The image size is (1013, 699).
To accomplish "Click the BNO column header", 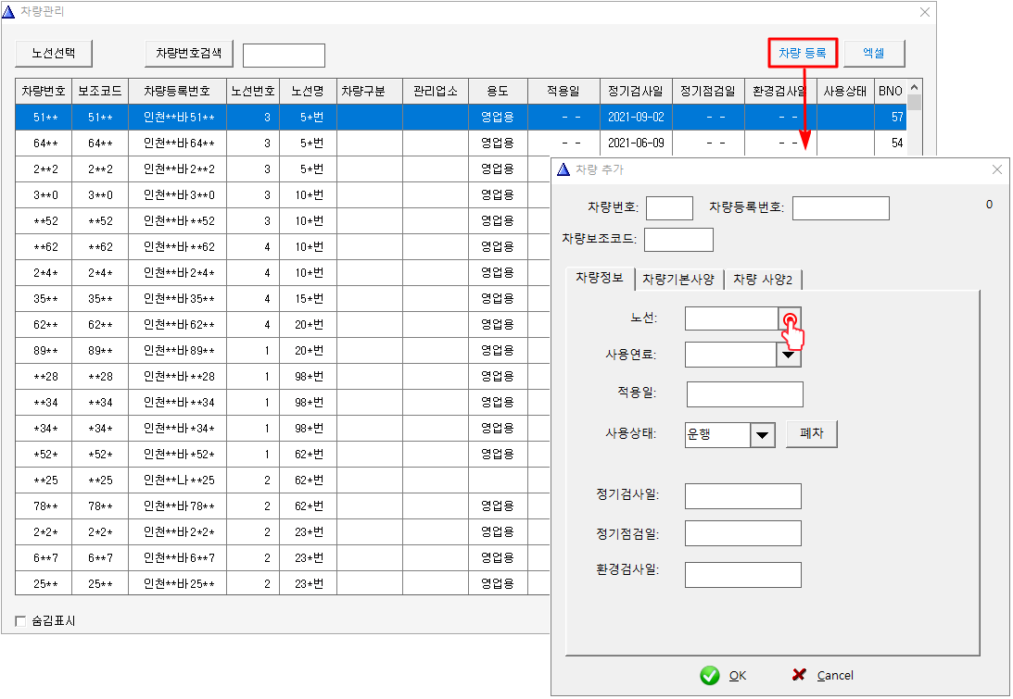I will click(891, 91).
